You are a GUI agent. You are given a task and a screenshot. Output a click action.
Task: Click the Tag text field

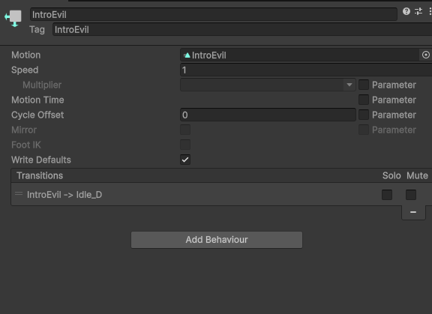[242, 29]
